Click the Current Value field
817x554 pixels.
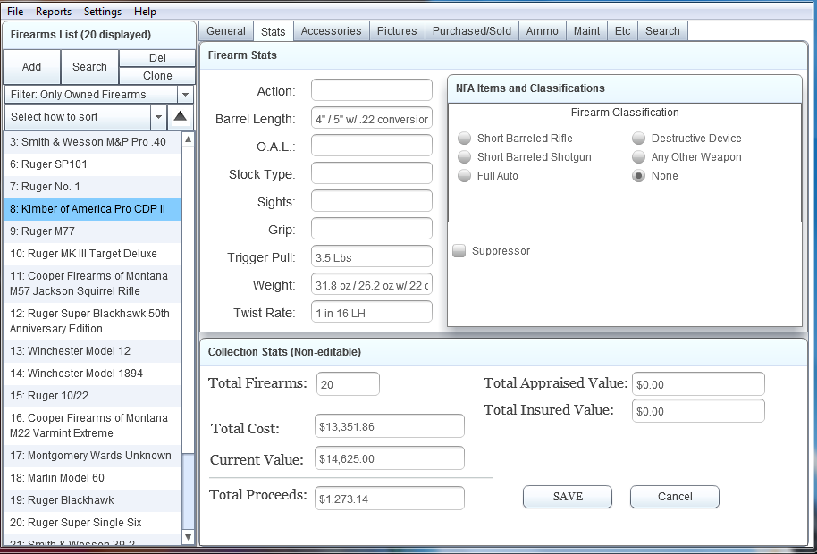tap(389, 458)
